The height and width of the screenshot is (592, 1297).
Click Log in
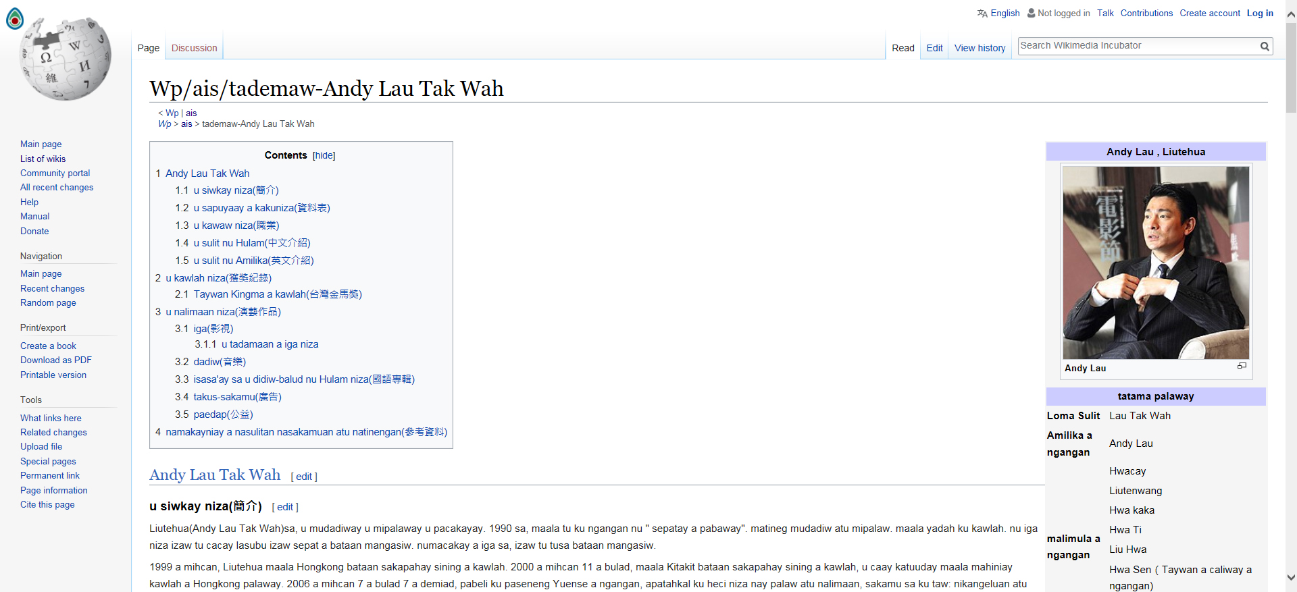[x=1260, y=13]
